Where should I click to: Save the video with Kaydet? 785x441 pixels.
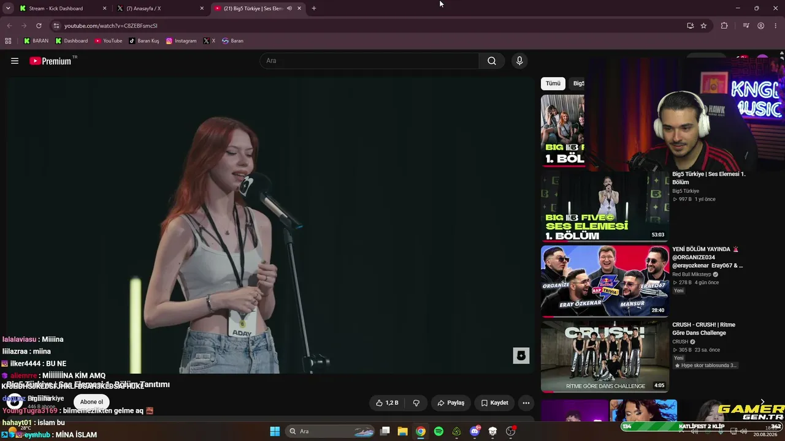(494, 403)
